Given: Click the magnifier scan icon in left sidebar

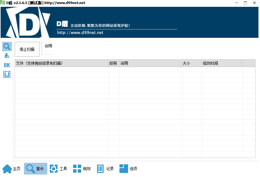Looking at the screenshot, I should 7,46.
